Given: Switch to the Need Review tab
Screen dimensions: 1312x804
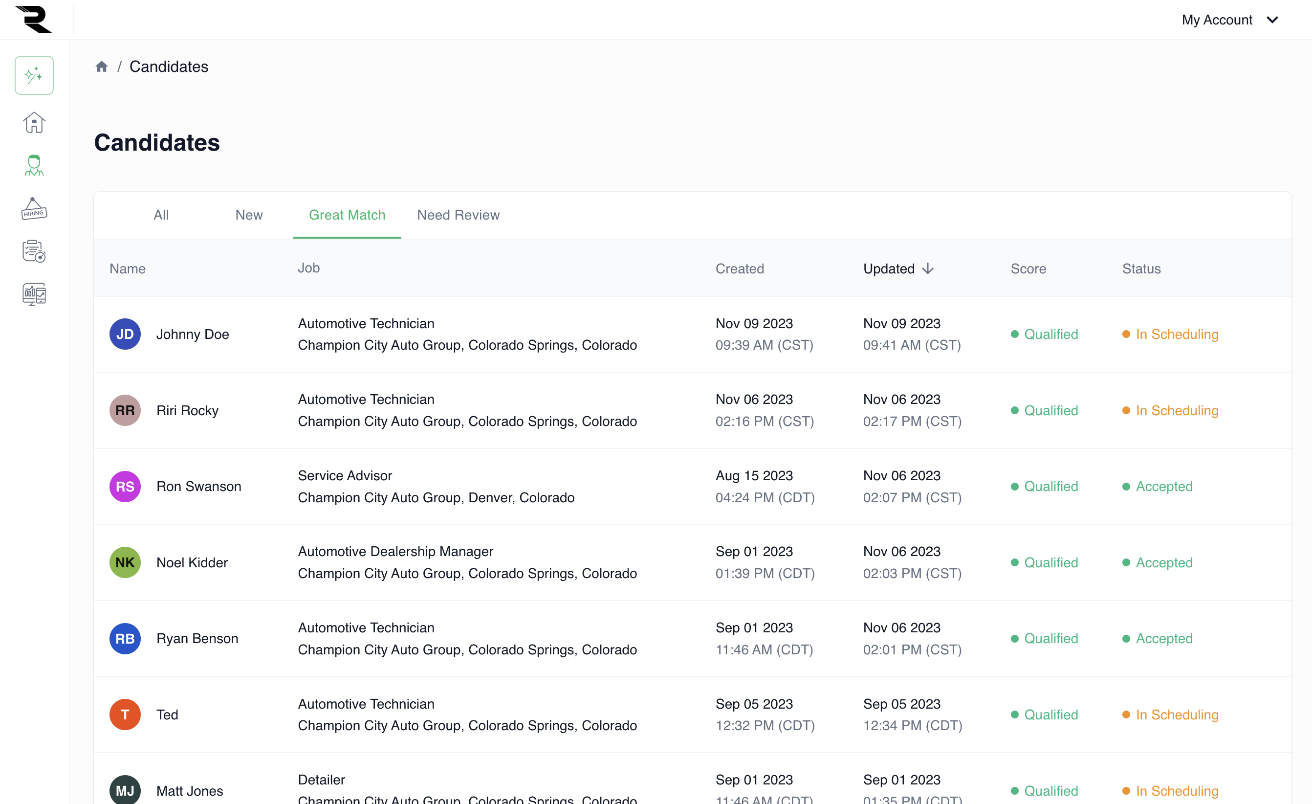Looking at the screenshot, I should [x=458, y=215].
